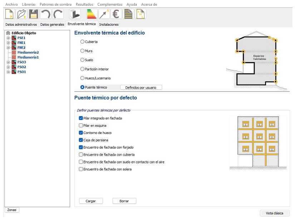Click the save floppy disk icon
The height and width of the screenshot is (220, 295).
(34, 14)
